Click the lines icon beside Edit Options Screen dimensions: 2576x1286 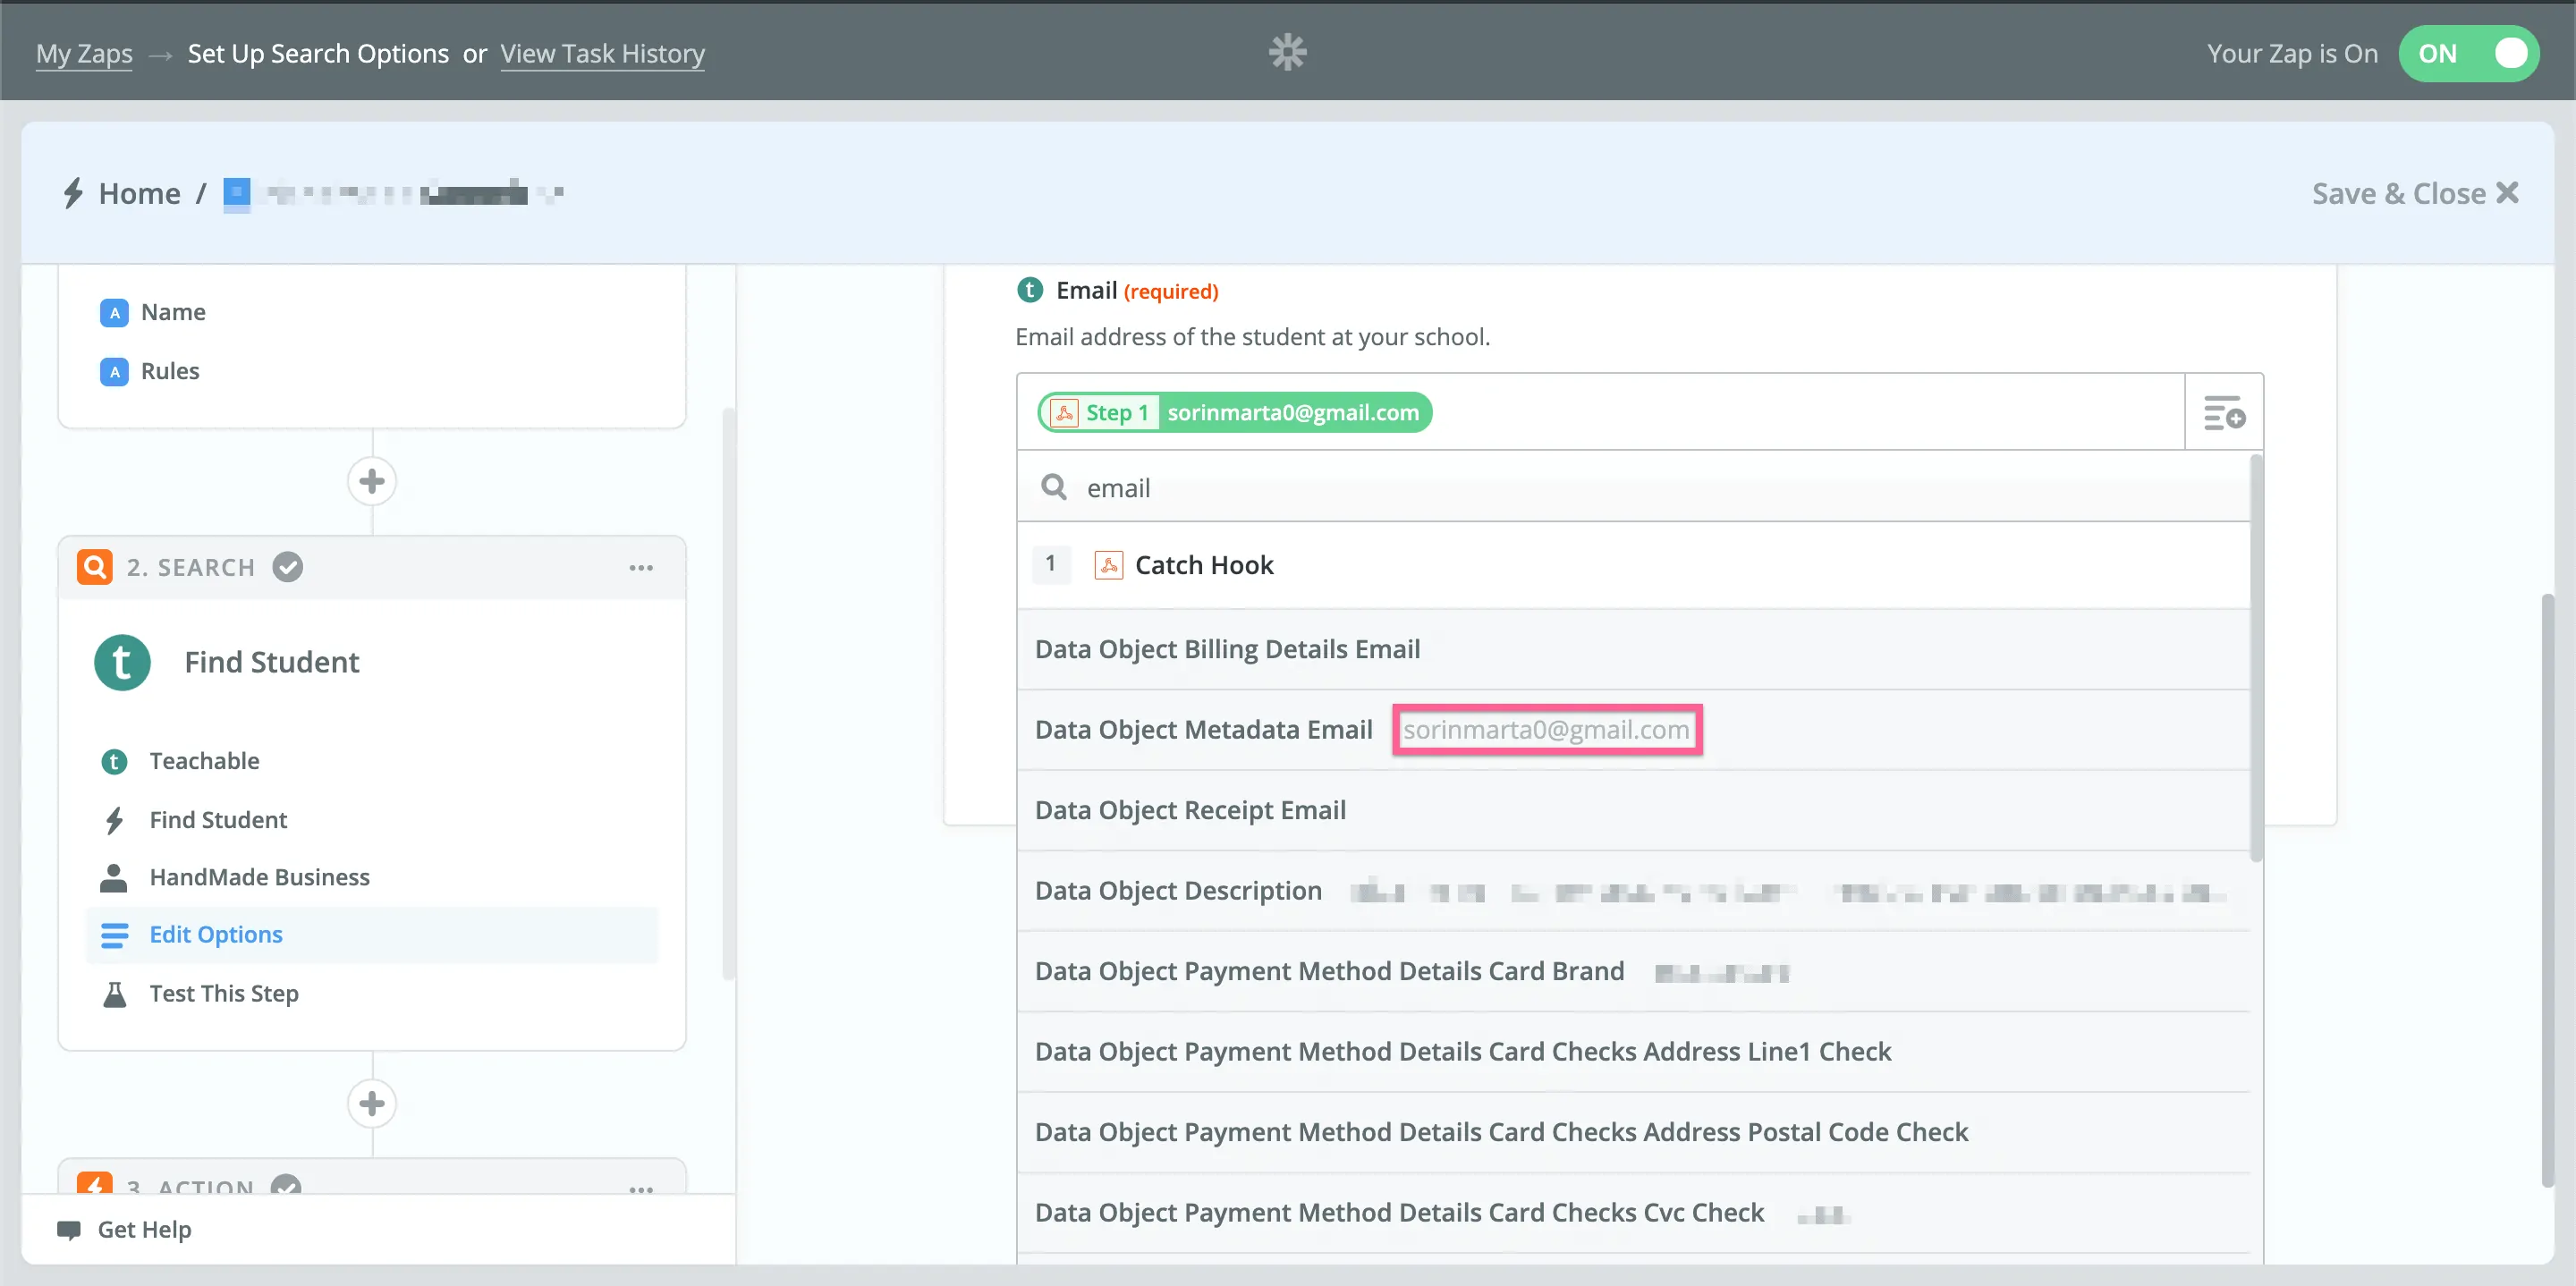pyautogui.click(x=115, y=935)
